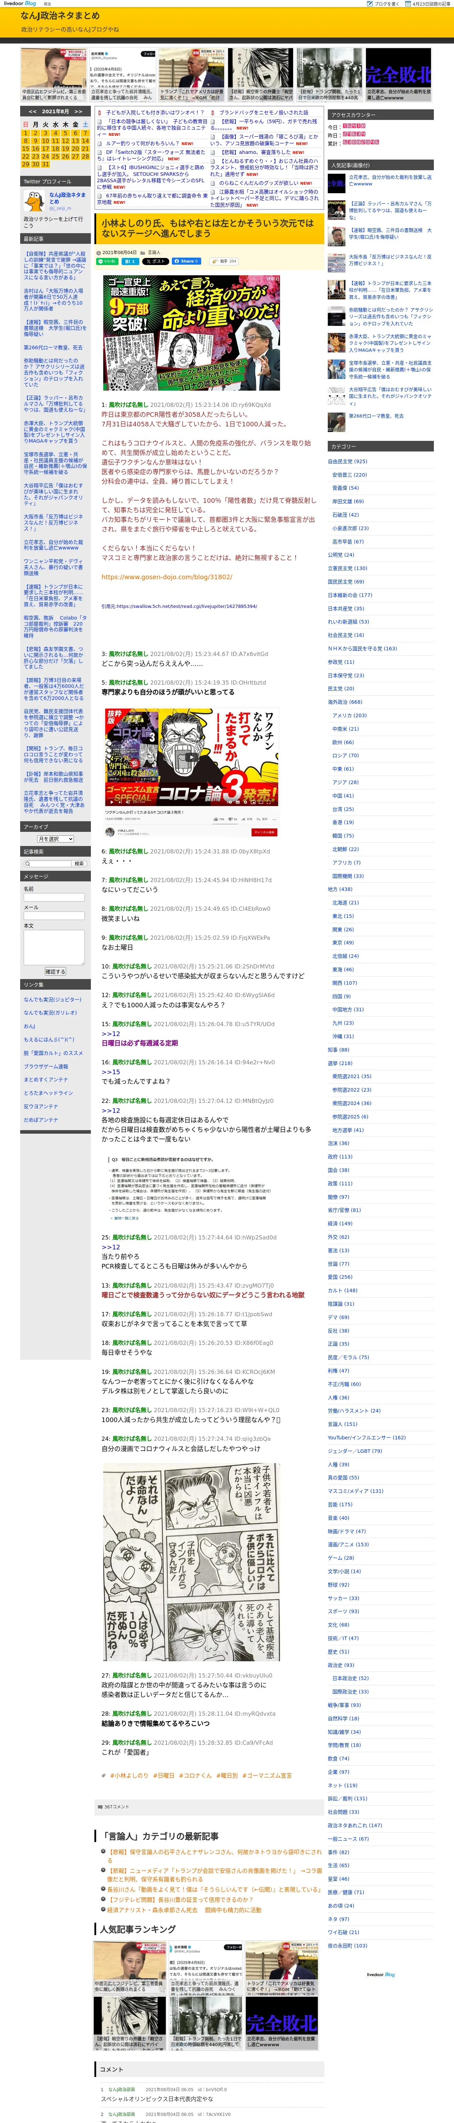Click the Hatena bookmark B! button
The width and height of the screenshot is (454, 2123).
tap(129, 261)
